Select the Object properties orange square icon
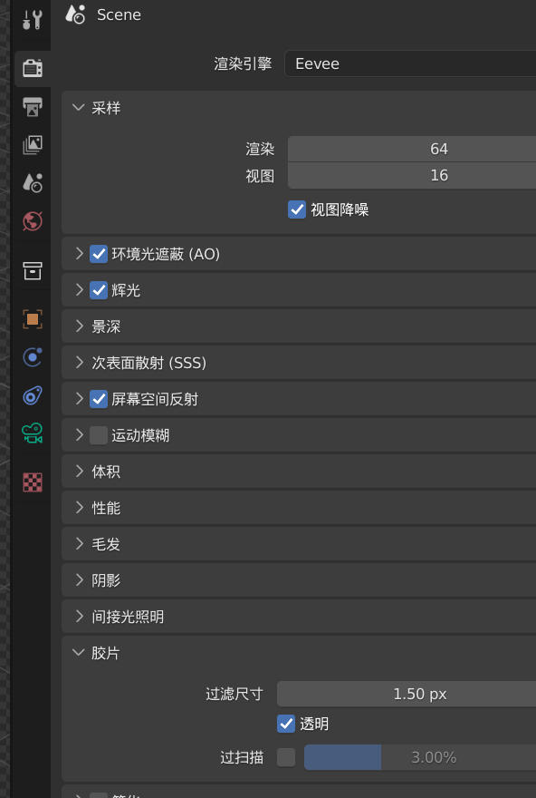The width and height of the screenshot is (536, 798). tap(33, 319)
